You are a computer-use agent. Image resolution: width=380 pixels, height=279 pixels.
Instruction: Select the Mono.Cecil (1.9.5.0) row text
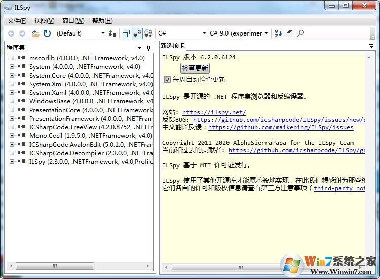tap(91, 136)
